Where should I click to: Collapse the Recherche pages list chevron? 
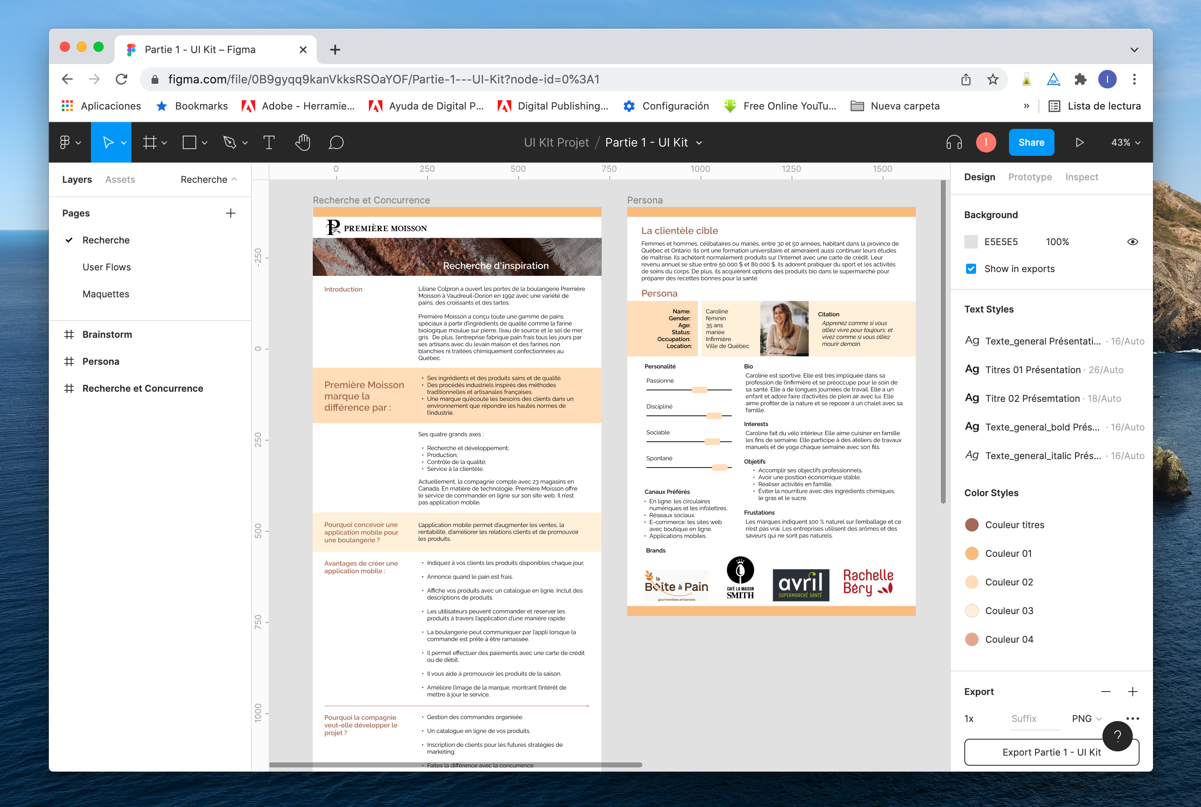pos(234,179)
